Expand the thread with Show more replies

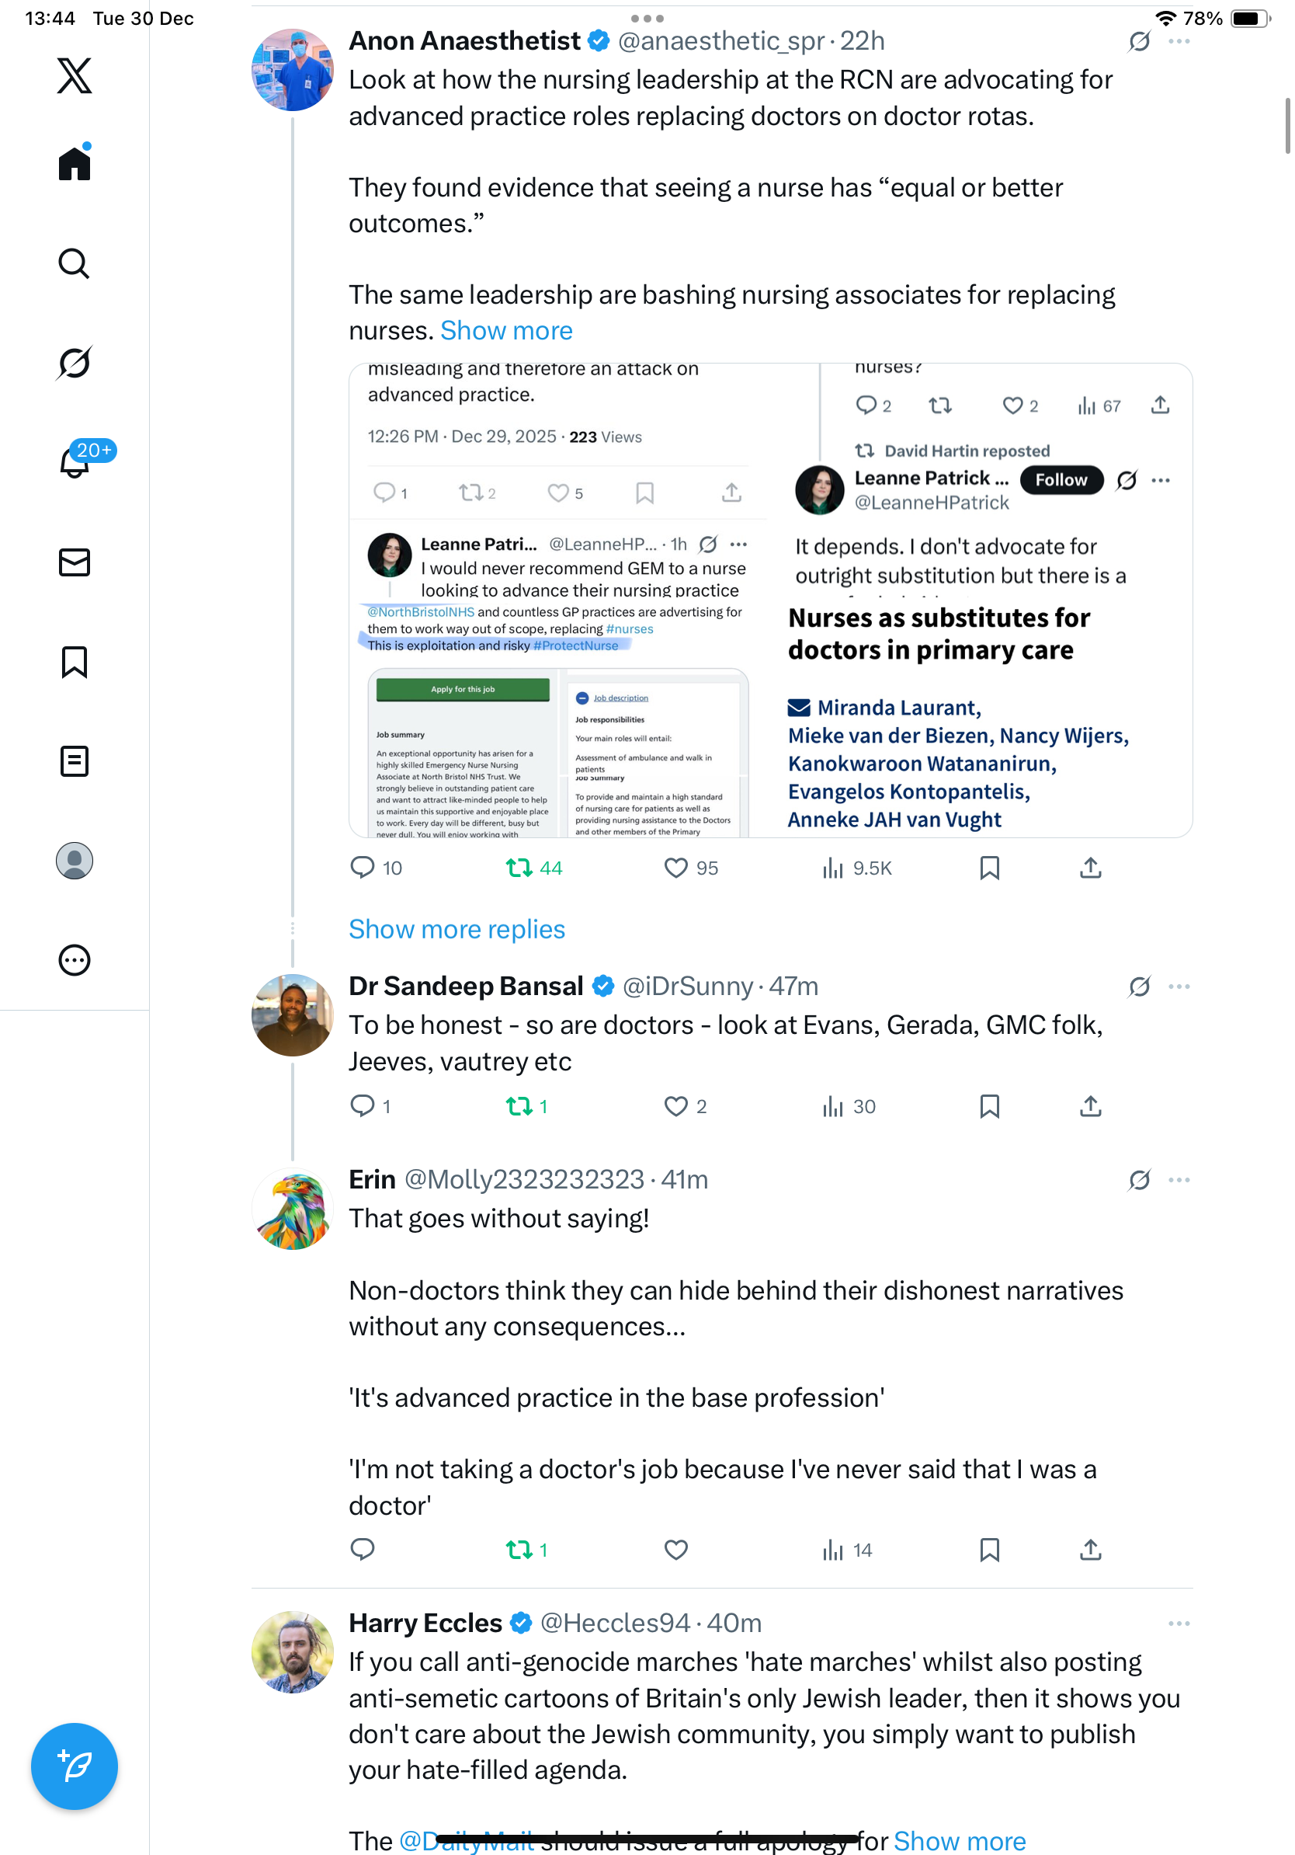point(457,929)
